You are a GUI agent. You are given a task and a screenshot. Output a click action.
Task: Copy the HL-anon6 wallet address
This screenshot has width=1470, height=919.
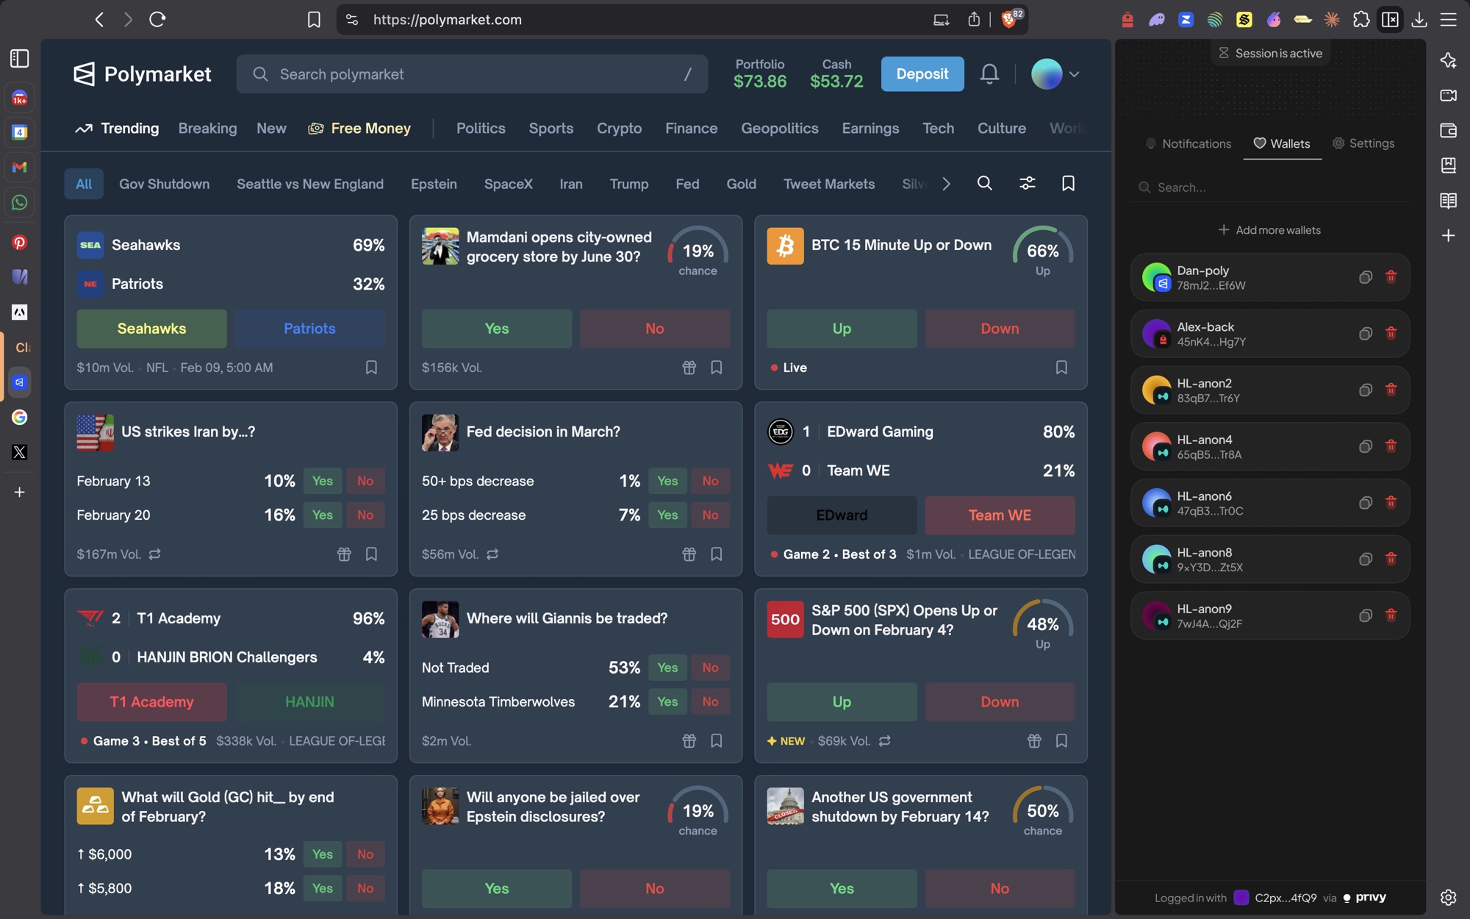(x=1365, y=503)
